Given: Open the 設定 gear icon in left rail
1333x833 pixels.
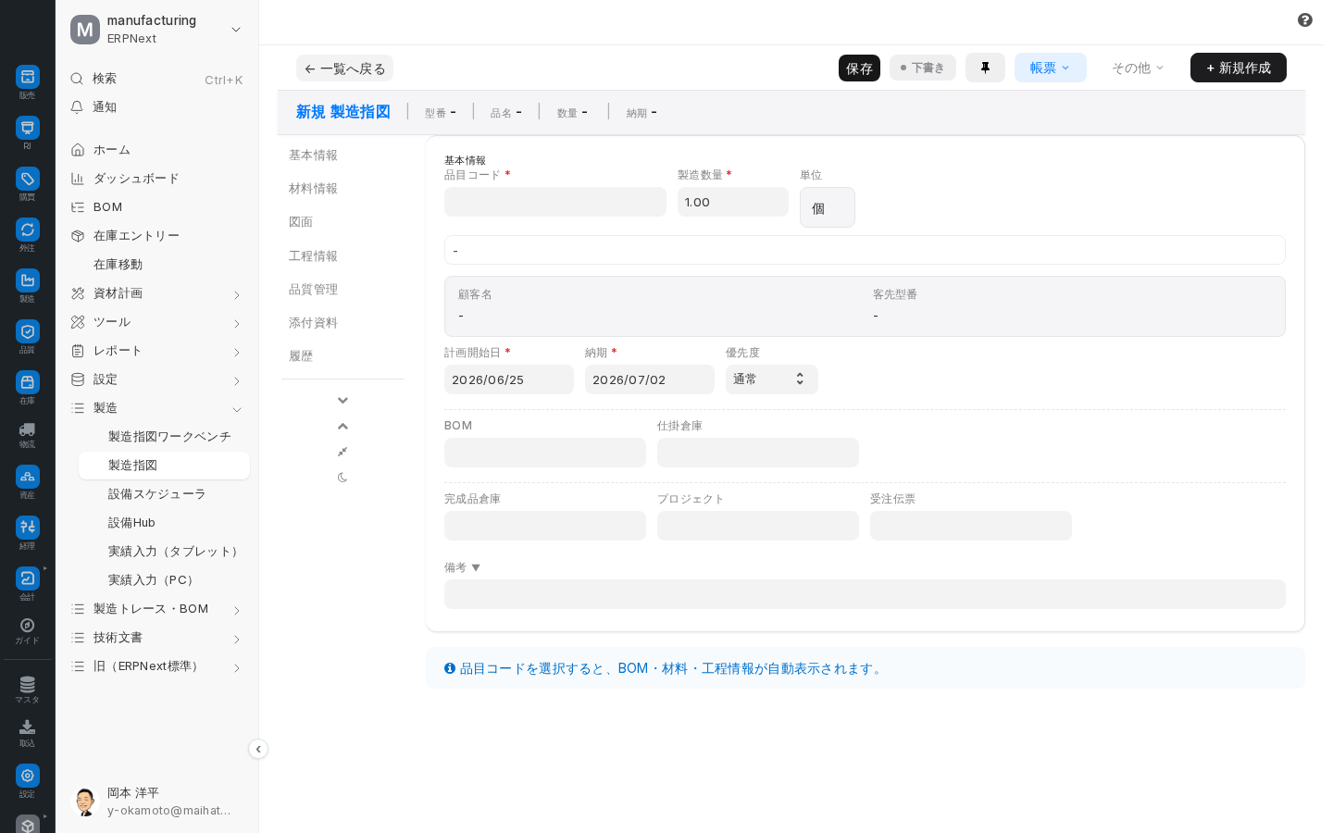Looking at the screenshot, I should (x=27, y=776).
